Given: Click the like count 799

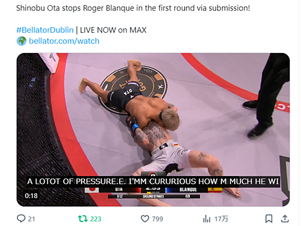Looking at the screenshot, I should coord(157,219).
